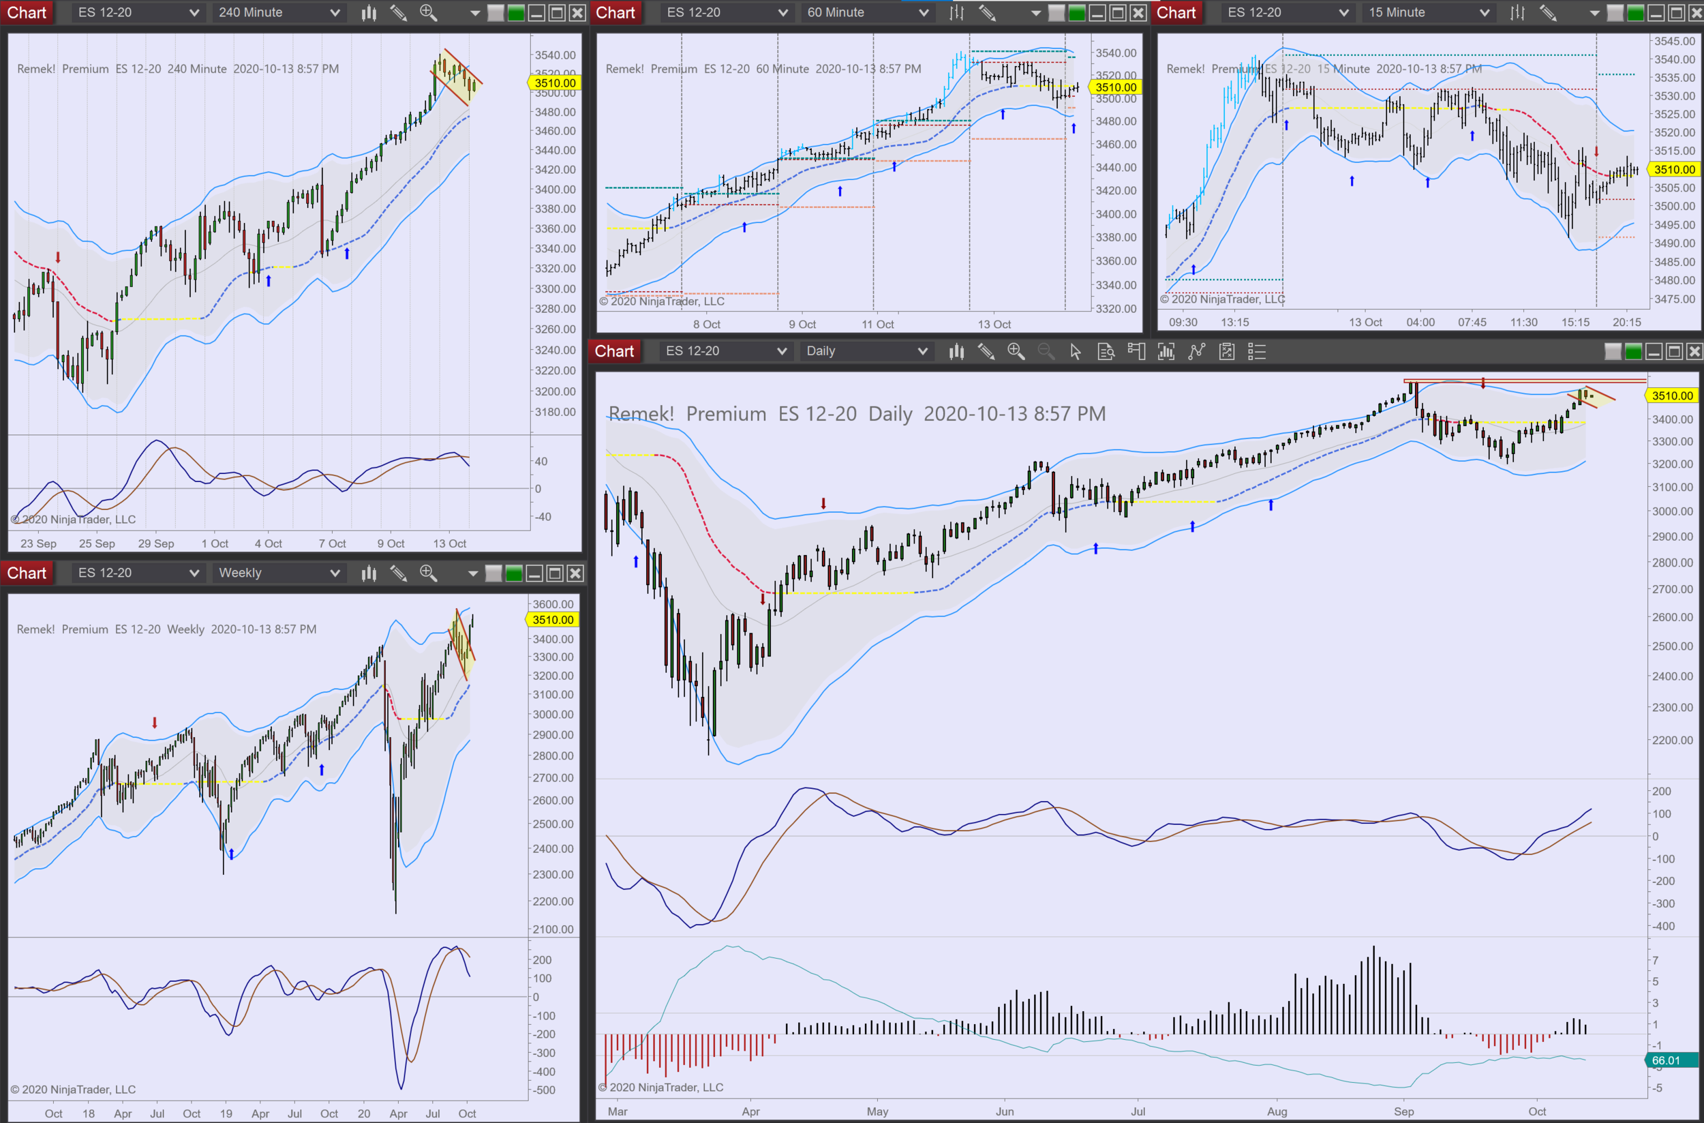Select drawing tools pencil in Daily chart
The image size is (1704, 1123).
(x=986, y=352)
